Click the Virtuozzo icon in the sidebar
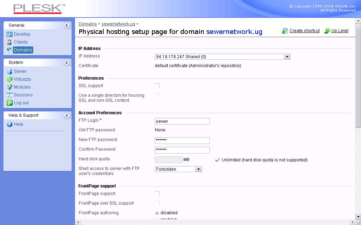Image resolution: width=361 pixels, height=225 pixels. pos(10,79)
